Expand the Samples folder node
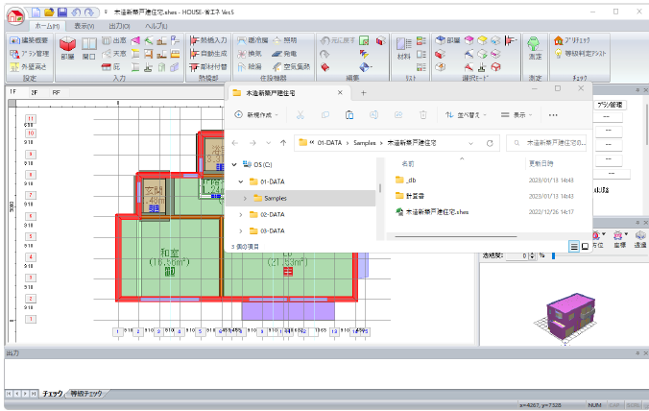Screen dimensions: 649x411 (x=245, y=199)
